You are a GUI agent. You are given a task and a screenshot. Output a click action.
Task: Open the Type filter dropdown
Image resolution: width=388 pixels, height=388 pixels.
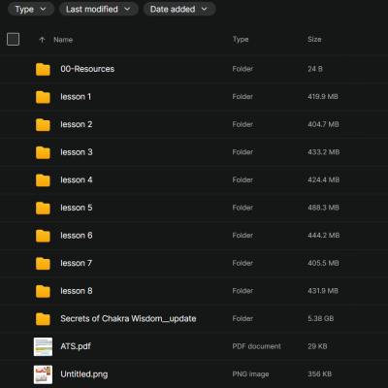pyautogui.click(x=31, y=9)
